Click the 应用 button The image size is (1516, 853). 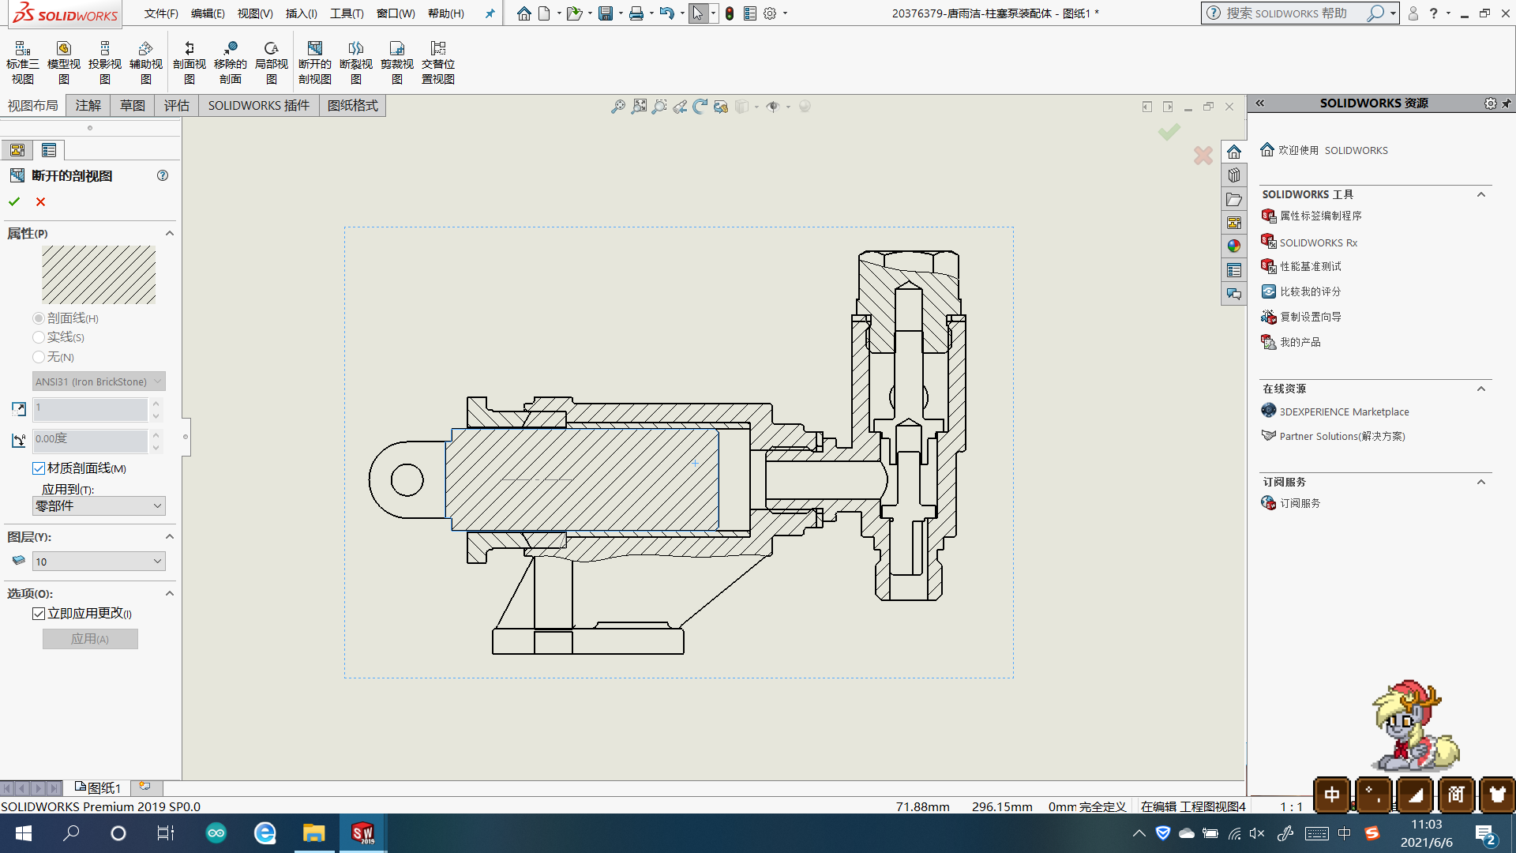(x=90, y=639)
